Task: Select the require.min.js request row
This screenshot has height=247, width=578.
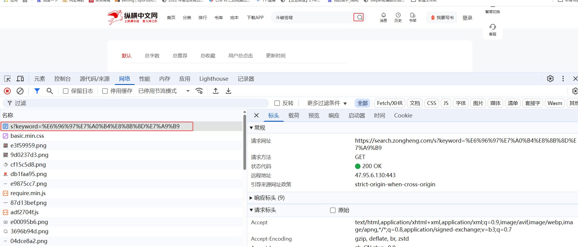Action: 122,193
